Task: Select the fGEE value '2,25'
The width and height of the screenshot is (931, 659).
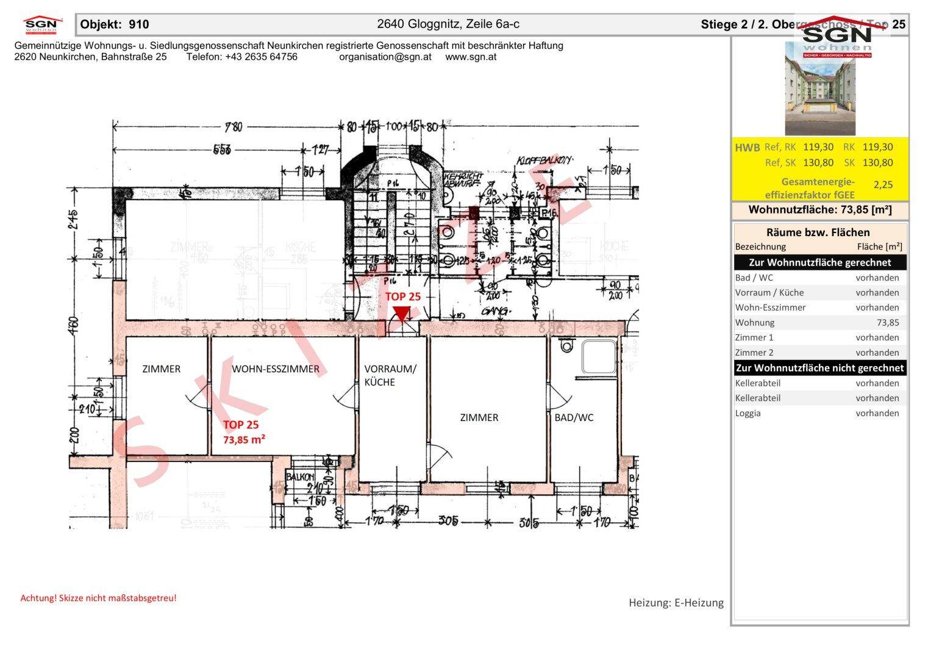Action: 883,185
